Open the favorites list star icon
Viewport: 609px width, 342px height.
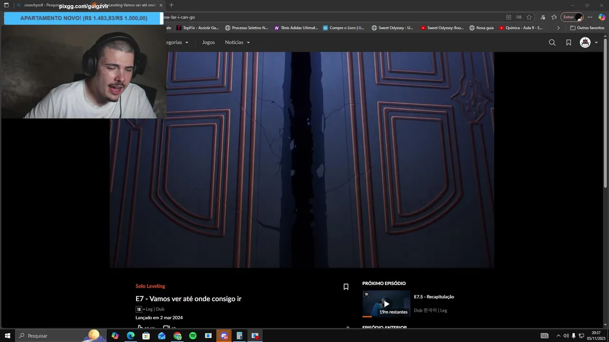554,17
